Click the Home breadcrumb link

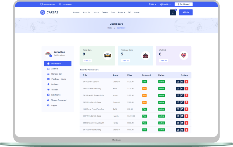110,28
